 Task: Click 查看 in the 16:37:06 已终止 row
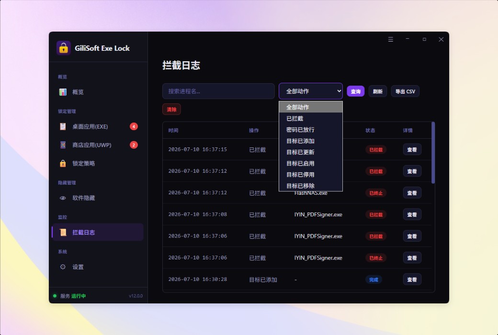click(x=412, y=258)
